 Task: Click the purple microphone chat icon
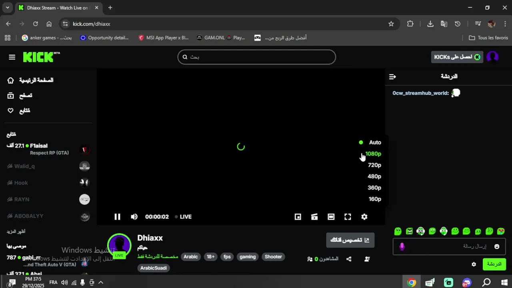click(402, 246)
